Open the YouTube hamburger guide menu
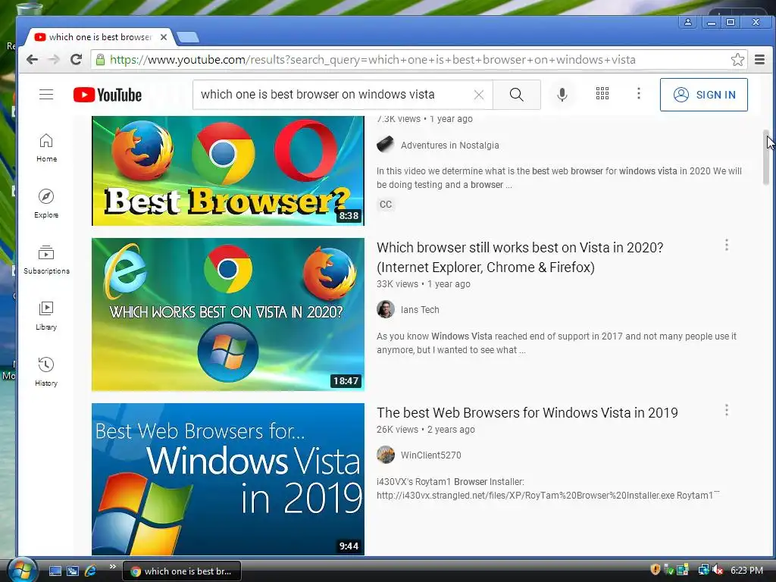The image size is (776, 582). click(46, 94)
